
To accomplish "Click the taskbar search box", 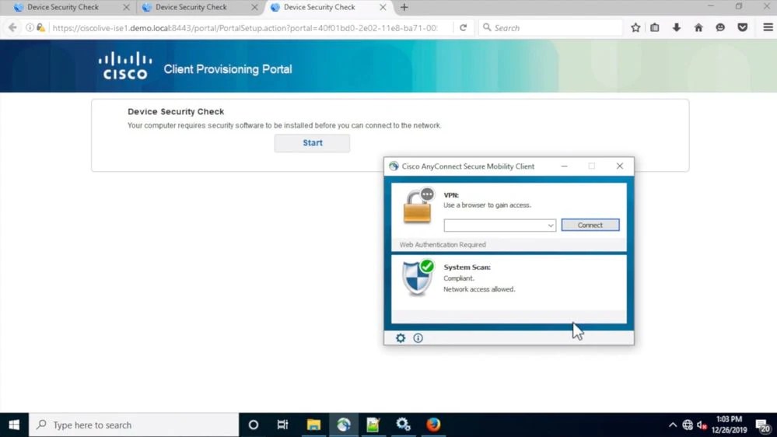I will 134,425.
